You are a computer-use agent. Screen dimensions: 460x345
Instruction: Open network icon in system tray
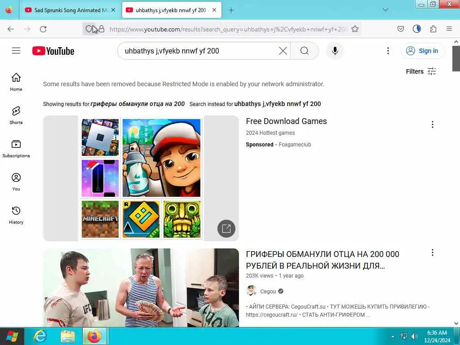click(x=404, y=336)
